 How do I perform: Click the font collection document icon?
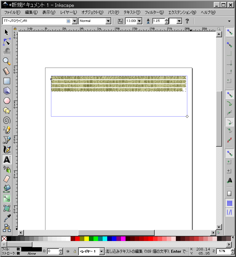tap(68, 21)
